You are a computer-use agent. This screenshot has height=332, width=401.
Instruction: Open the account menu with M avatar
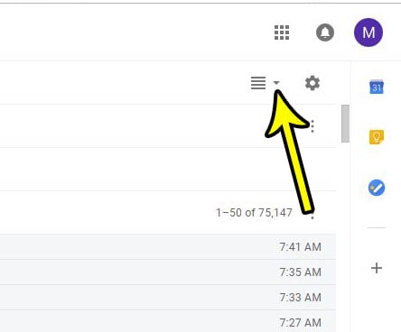point(368,32)
